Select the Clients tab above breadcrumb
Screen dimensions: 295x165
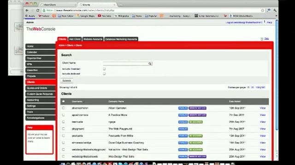point(62,39)
